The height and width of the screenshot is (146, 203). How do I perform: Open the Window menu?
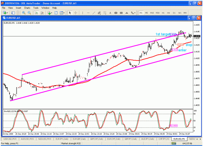pyautogui.click(x=45, y=8)
